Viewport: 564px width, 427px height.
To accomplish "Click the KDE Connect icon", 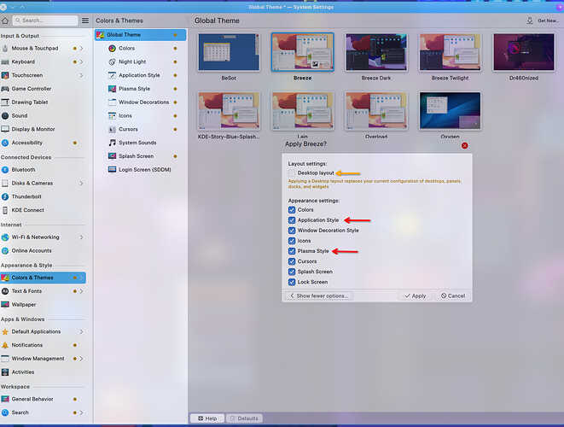I will click(5, 210).
